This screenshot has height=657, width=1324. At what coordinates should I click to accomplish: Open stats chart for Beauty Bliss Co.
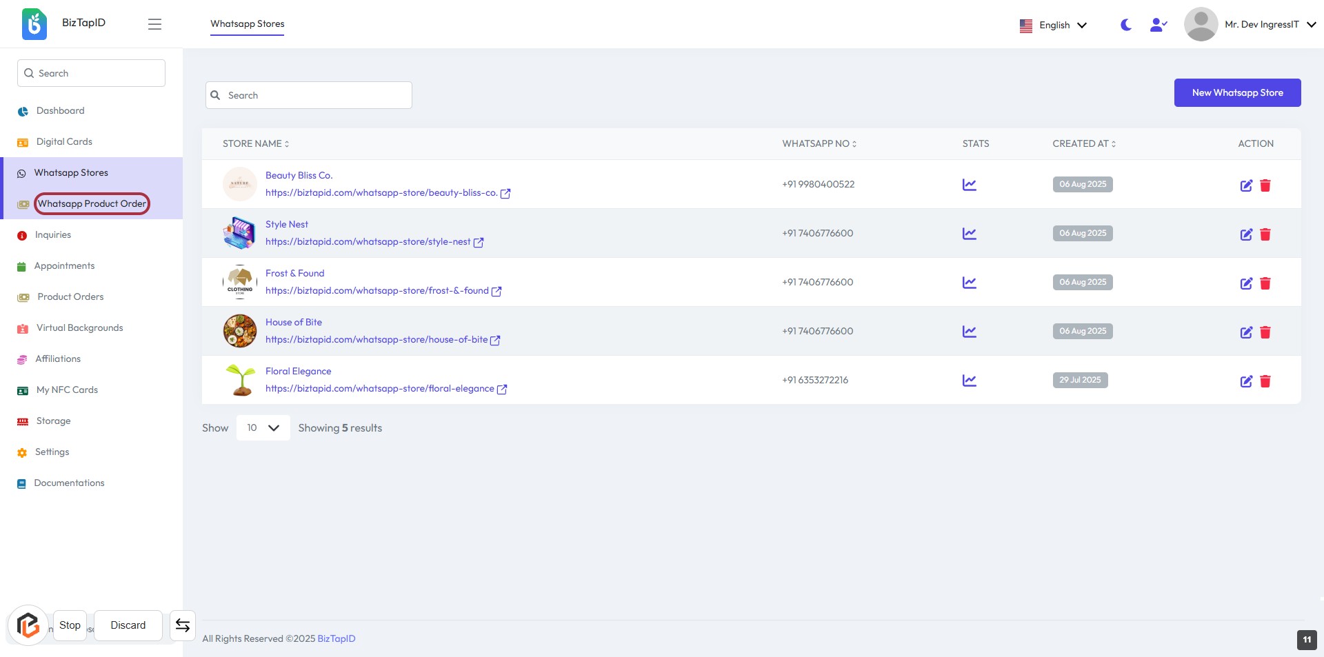969,185
